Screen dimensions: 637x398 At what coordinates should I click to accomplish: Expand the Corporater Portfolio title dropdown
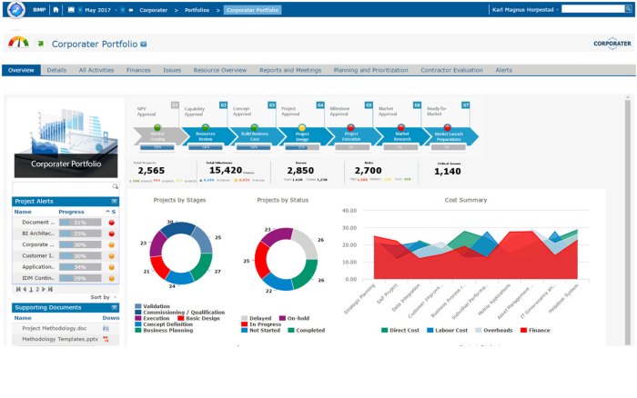[x=144, y=44]
